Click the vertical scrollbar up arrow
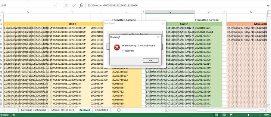Image resolution: width=271 pixels, height=117 pixels. click(x=269, y=12)
